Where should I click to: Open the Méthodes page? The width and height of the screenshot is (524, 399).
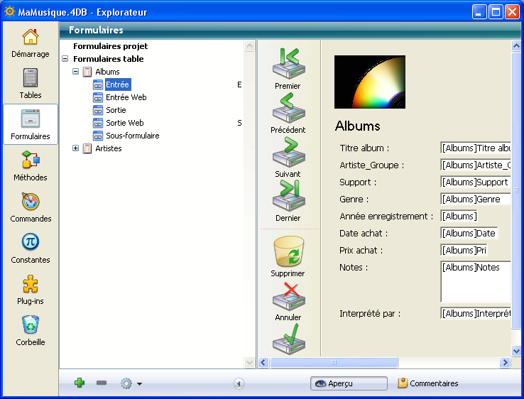pyautogui.click(x=30, y=165)
